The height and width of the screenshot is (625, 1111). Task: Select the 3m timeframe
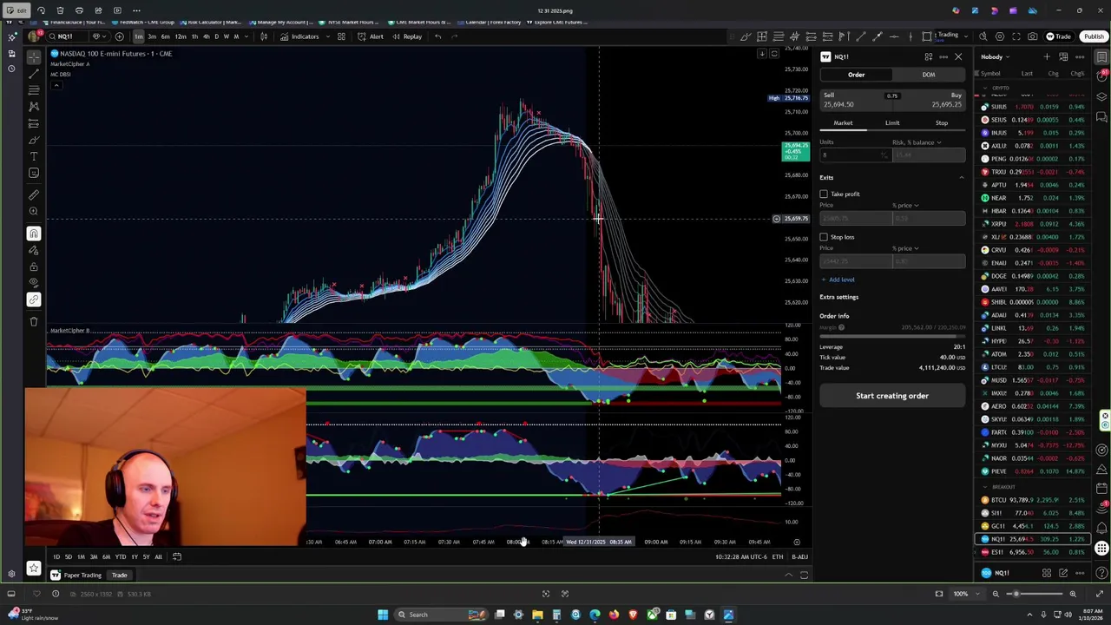tap(151, 36)
